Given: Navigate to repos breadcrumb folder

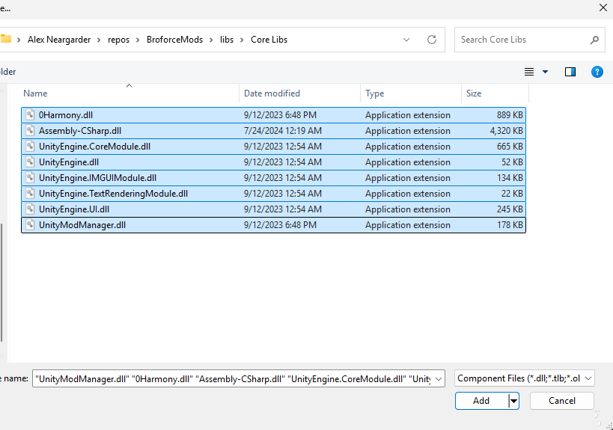Looking at the screenshot, I should 118,40.
